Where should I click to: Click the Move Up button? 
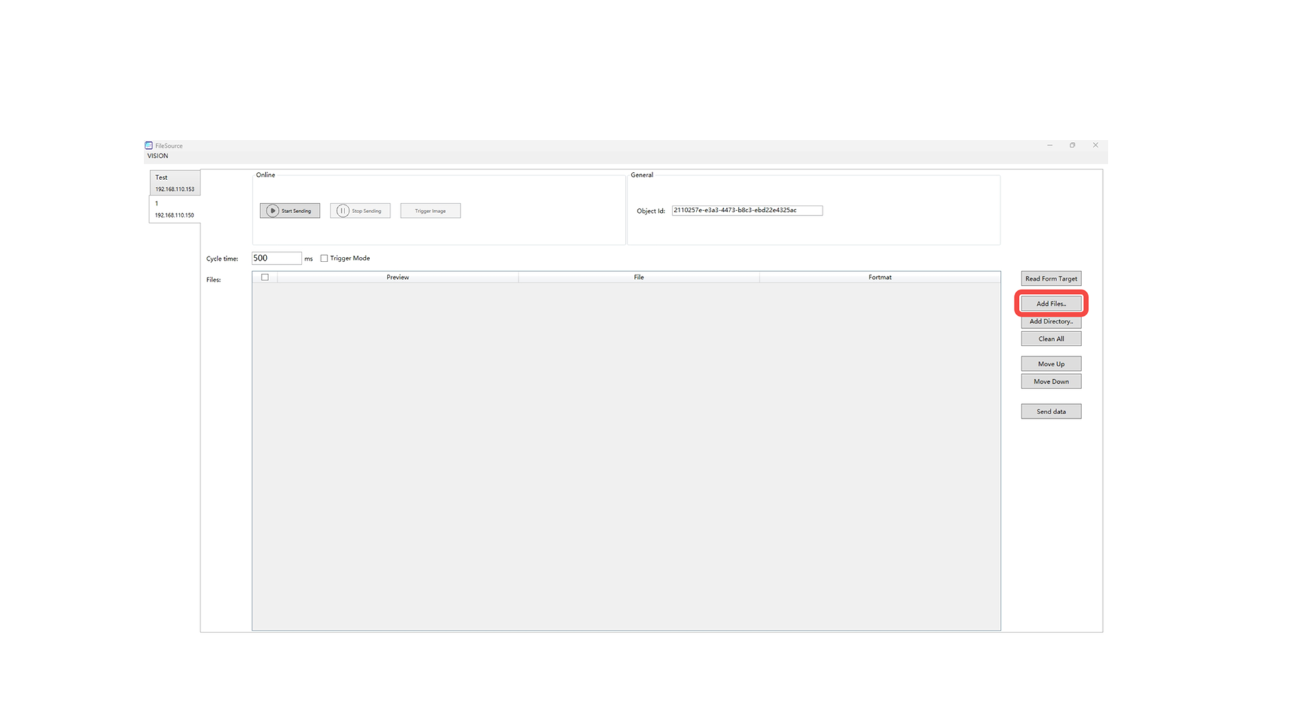coord(1050,364)
